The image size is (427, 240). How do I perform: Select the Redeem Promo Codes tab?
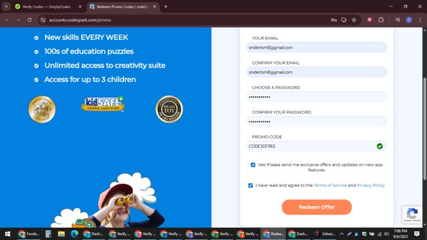click(x=123, y=7)
